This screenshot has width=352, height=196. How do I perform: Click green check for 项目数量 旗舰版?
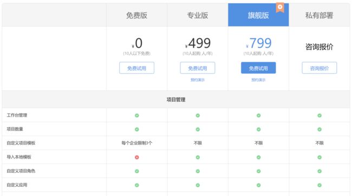[x=259, y=129]
